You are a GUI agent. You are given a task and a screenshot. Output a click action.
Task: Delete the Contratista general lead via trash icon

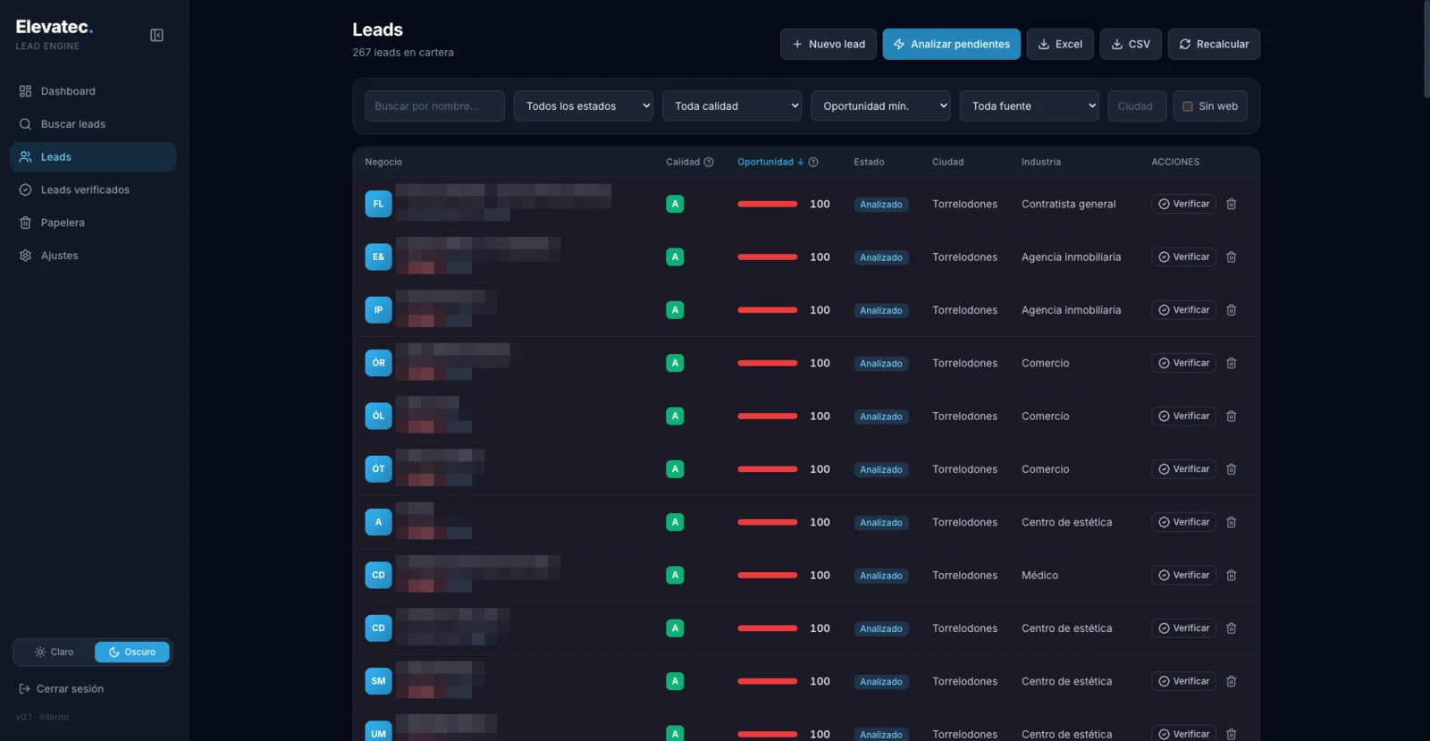(1231, 204)
